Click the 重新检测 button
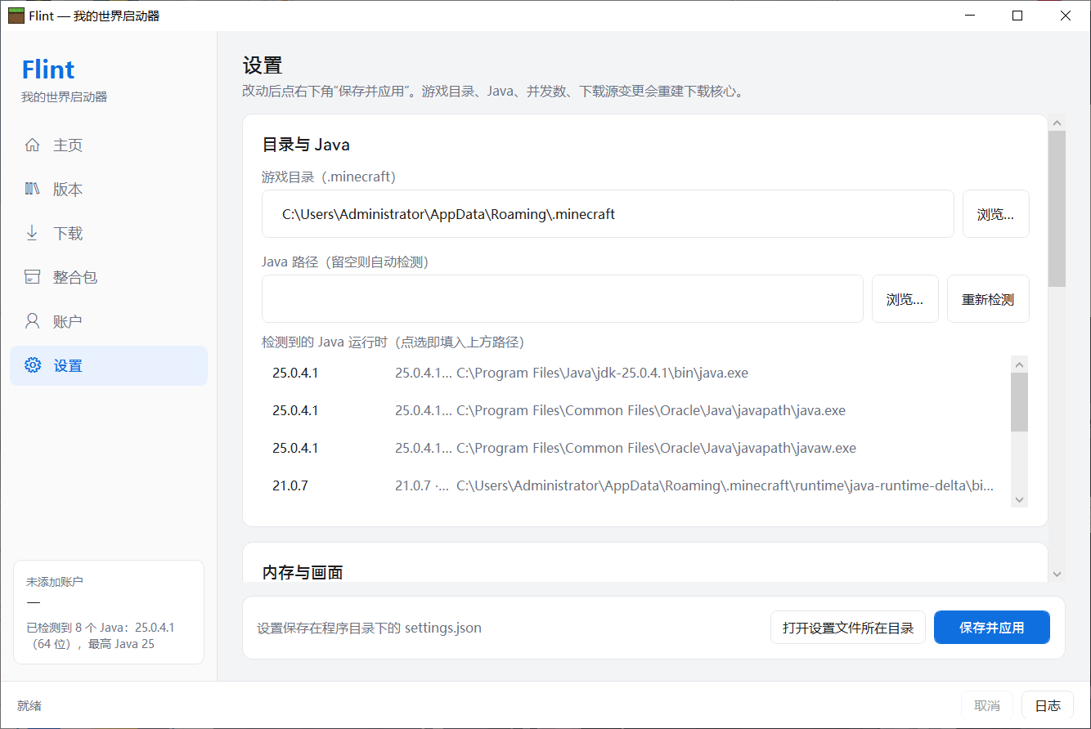The image size is (1091, 729). tap(988, 299)
